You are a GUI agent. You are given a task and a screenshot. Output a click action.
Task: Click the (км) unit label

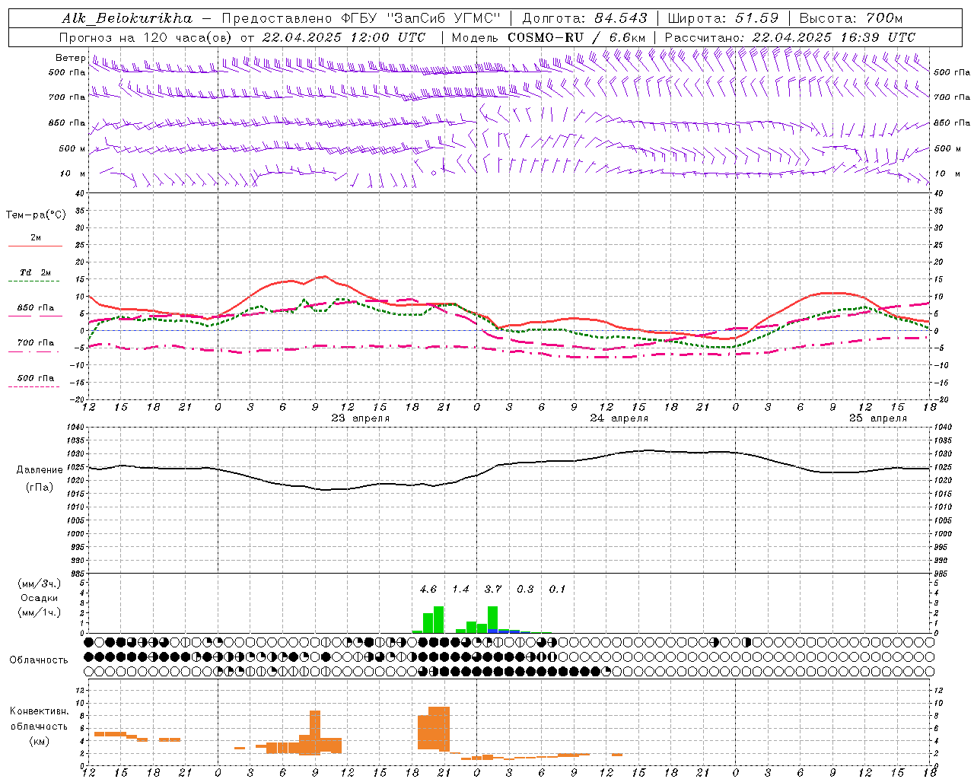point(39,741)
